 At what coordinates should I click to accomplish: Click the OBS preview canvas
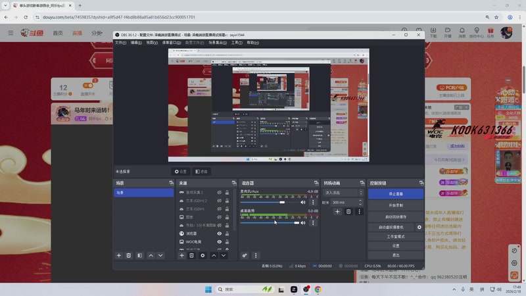tap(269, 105)
